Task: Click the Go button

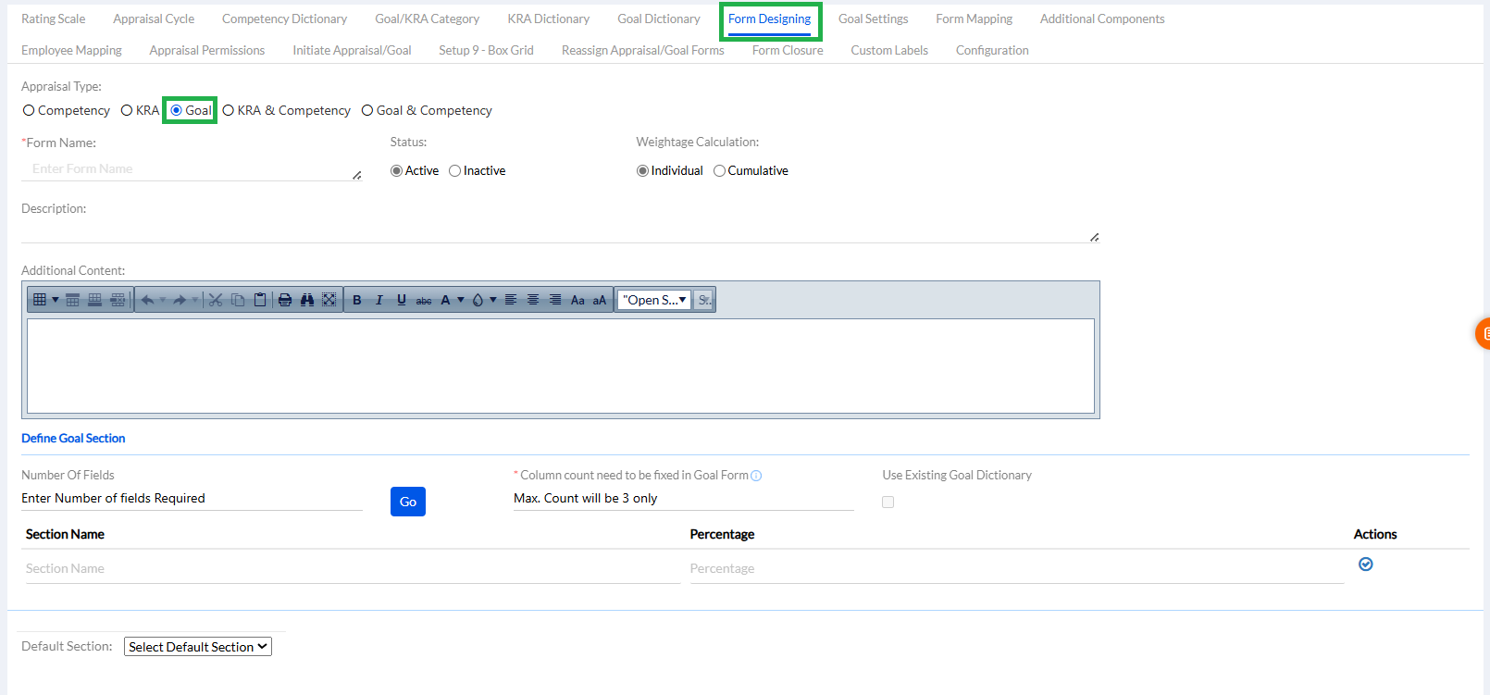Action: click(x=407, y=502)
